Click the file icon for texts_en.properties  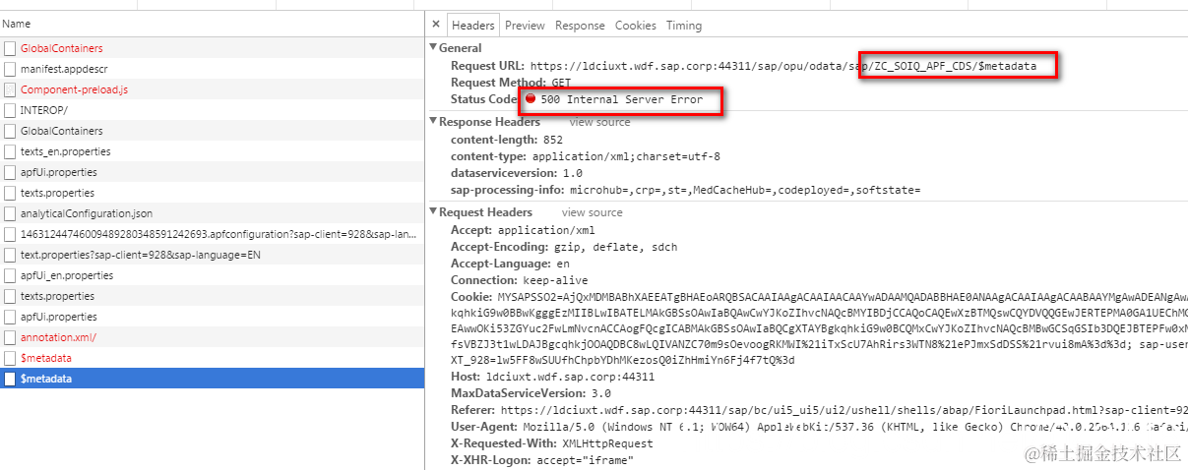(10, 151)
